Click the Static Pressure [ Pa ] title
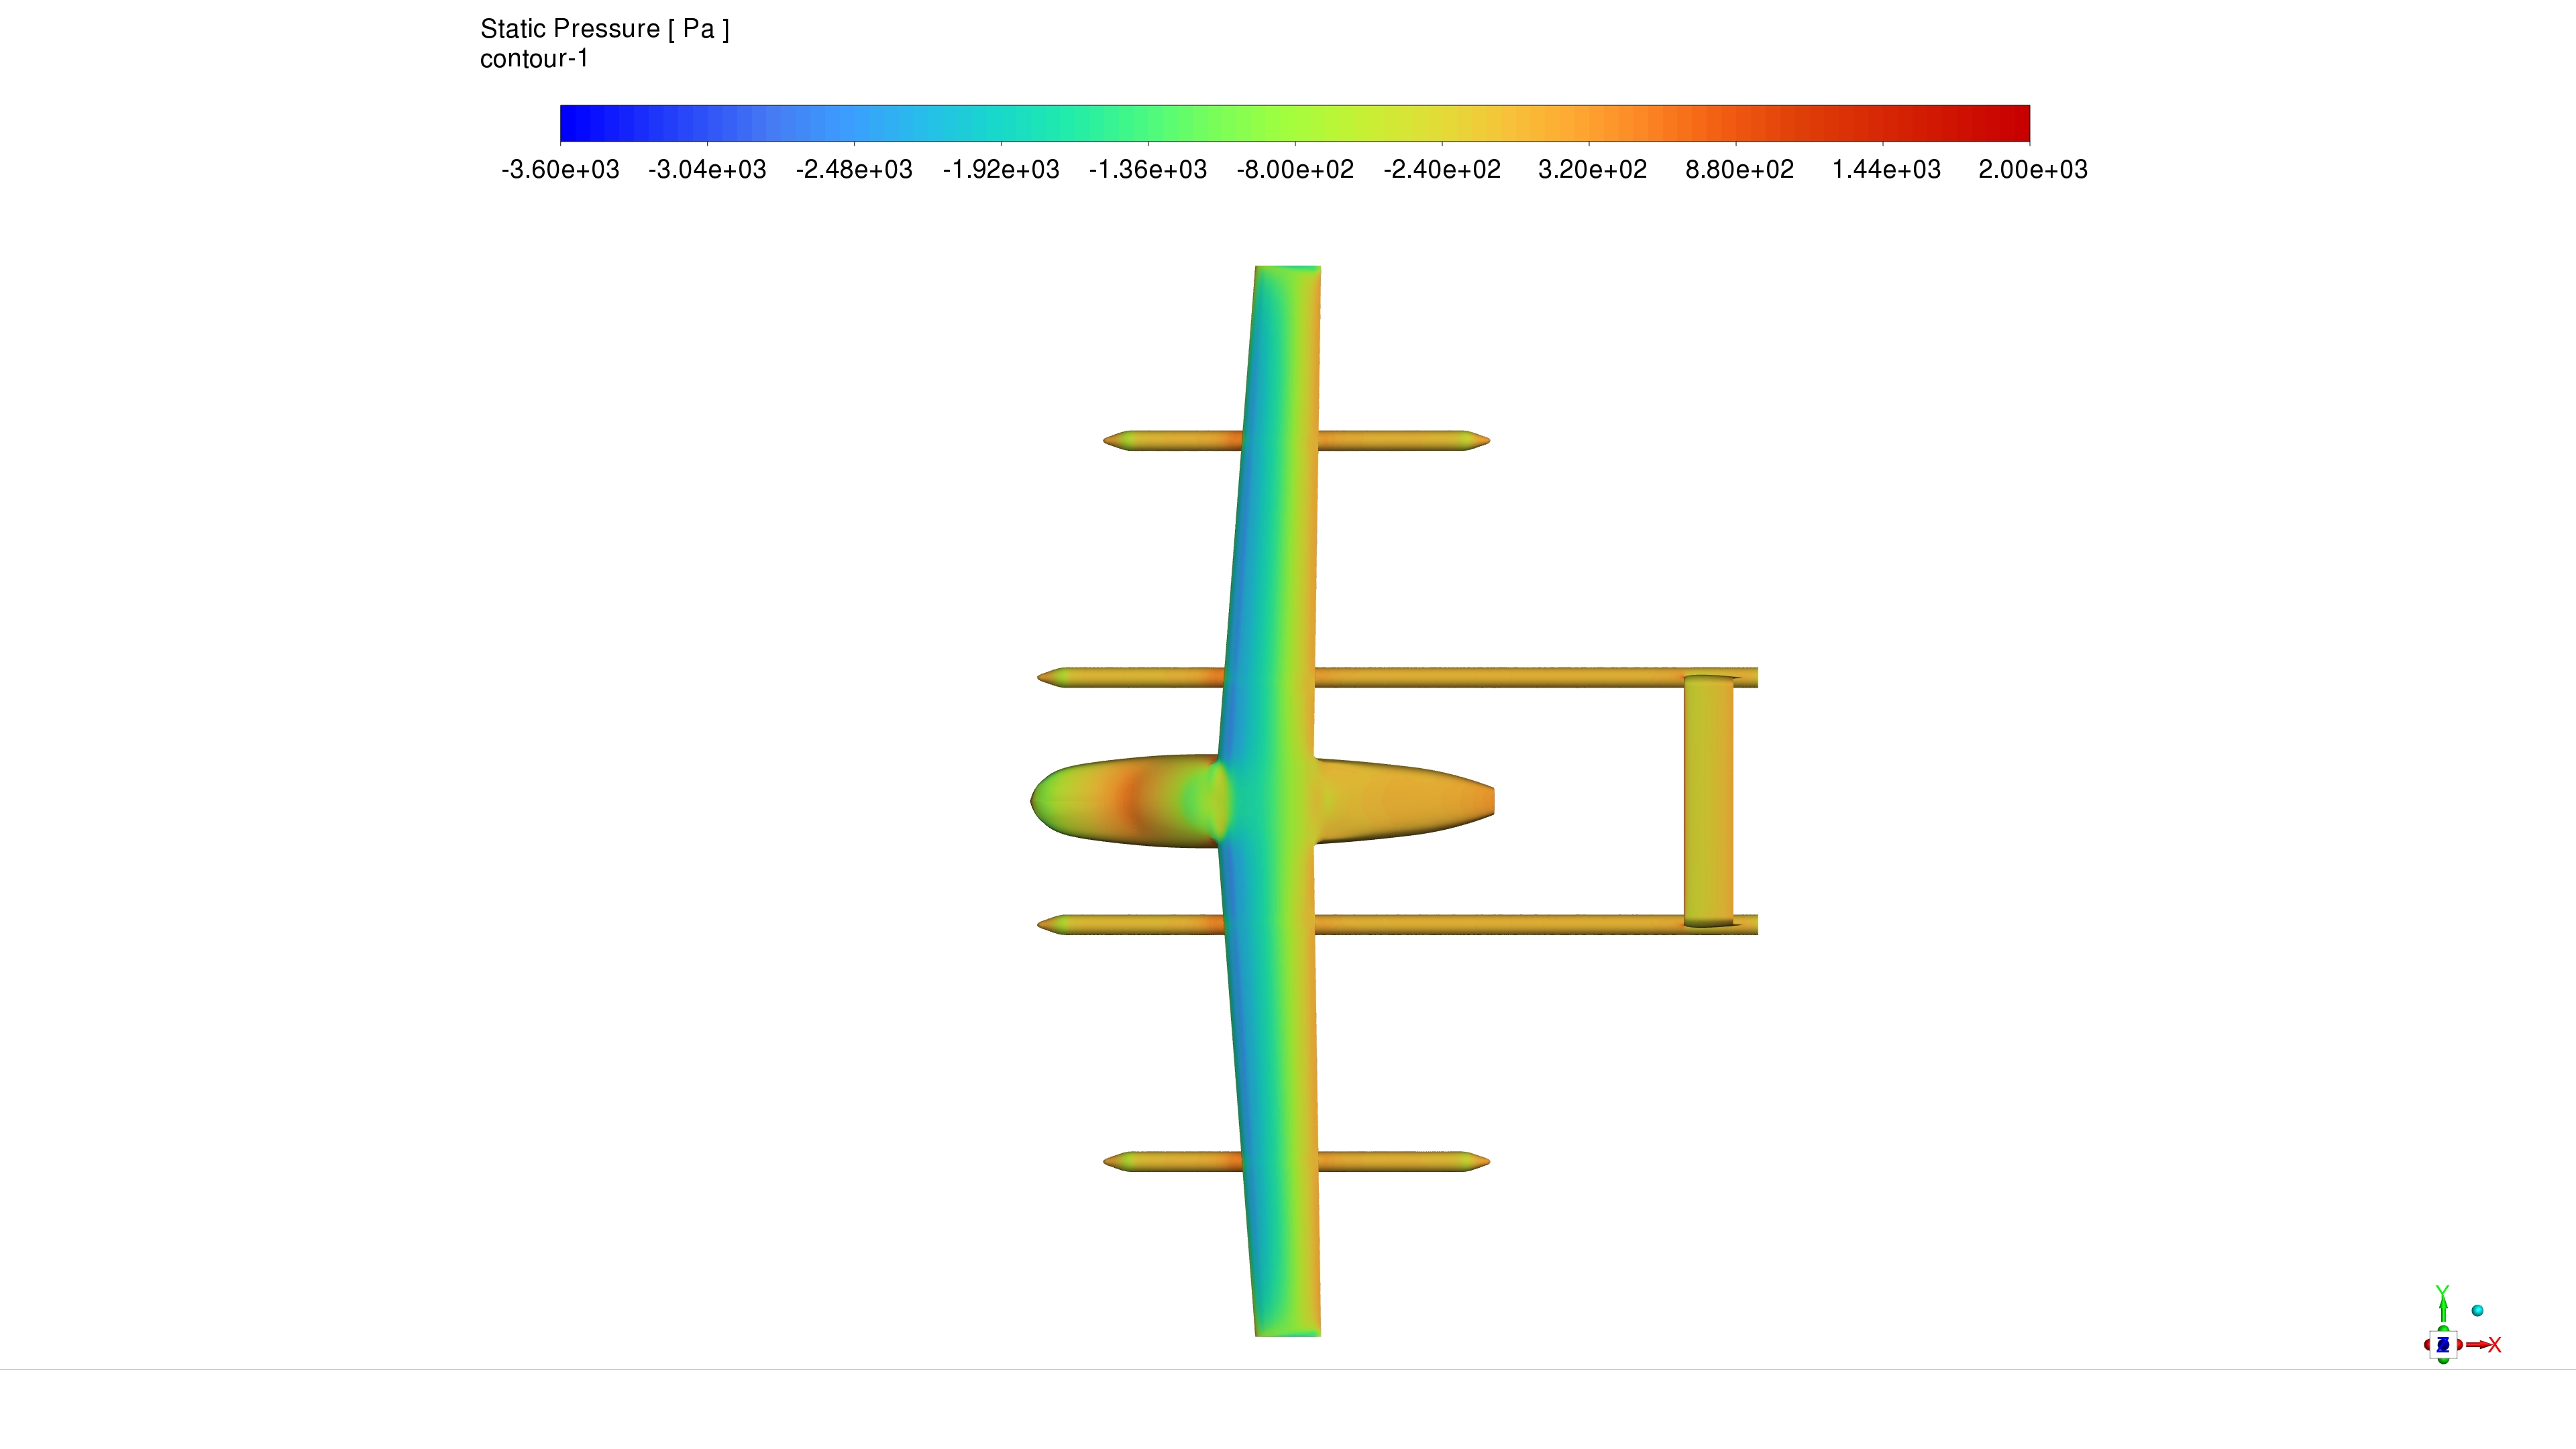Viewport: 2576px width, 1449px height. (x=604, y=29)
